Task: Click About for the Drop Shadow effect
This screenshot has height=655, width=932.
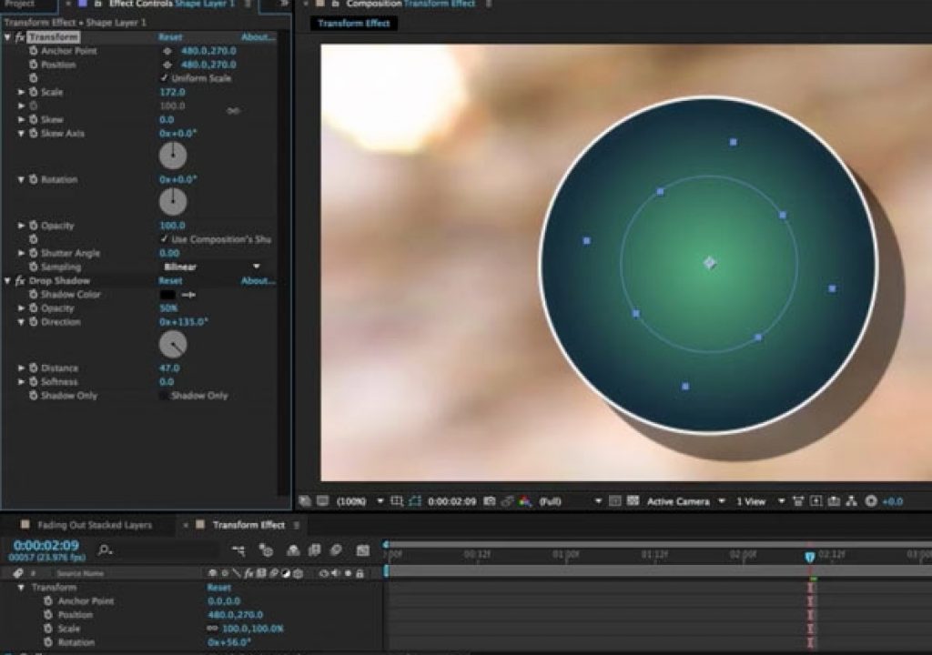Action: point(258,280)
